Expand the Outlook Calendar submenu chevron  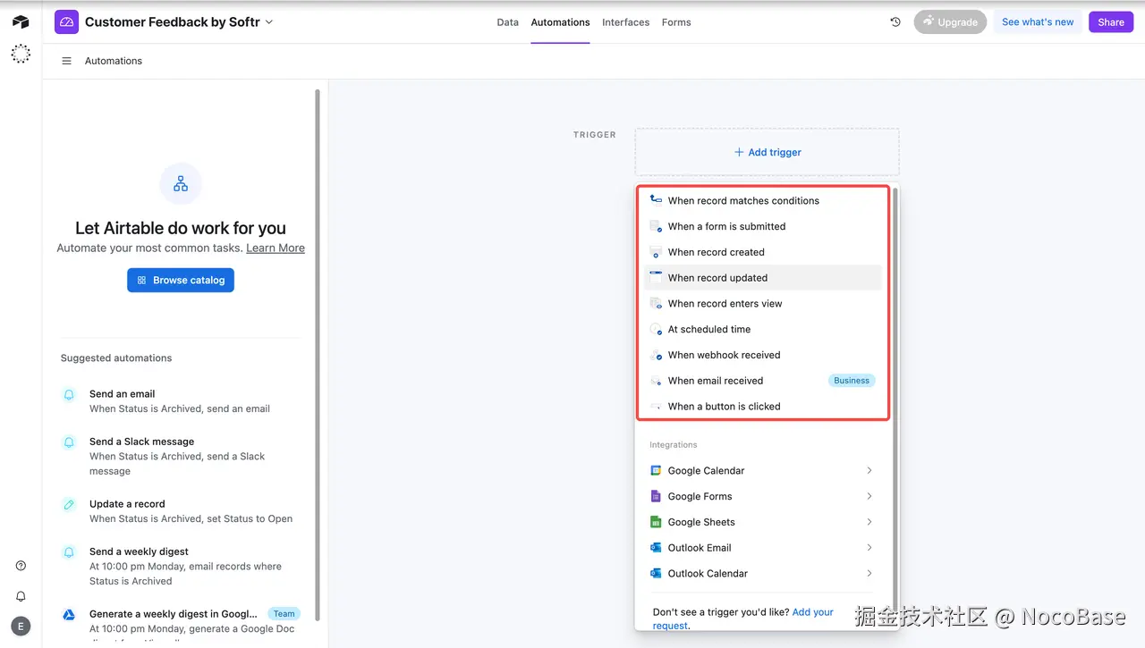869,574
